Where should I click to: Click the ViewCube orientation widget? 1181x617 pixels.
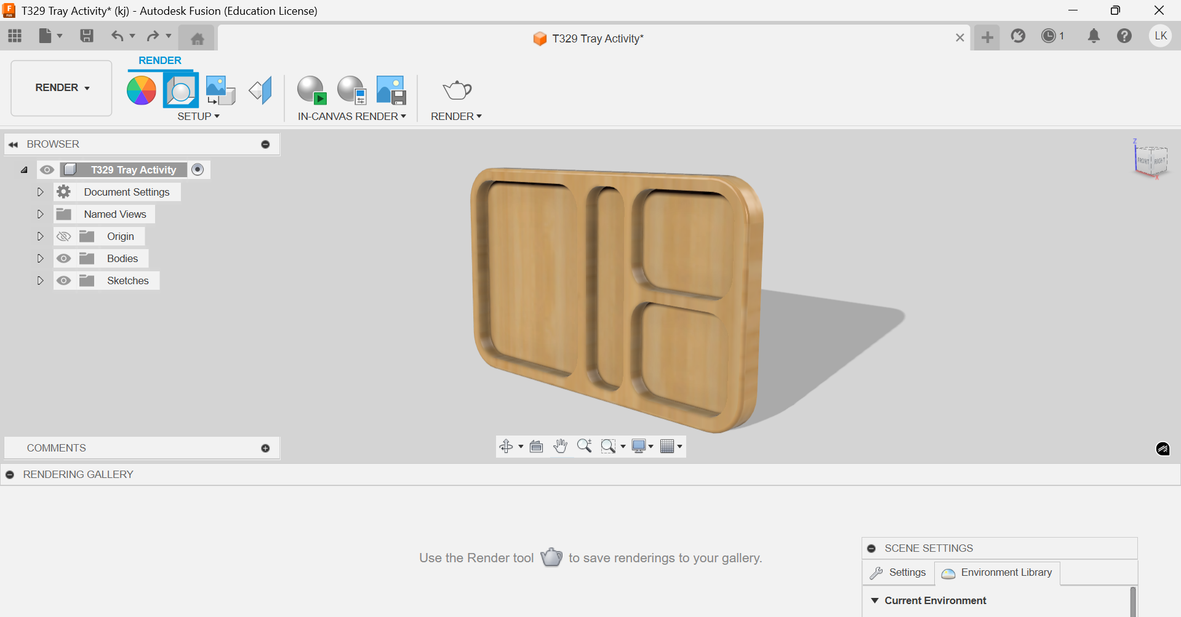point(1150,159)
